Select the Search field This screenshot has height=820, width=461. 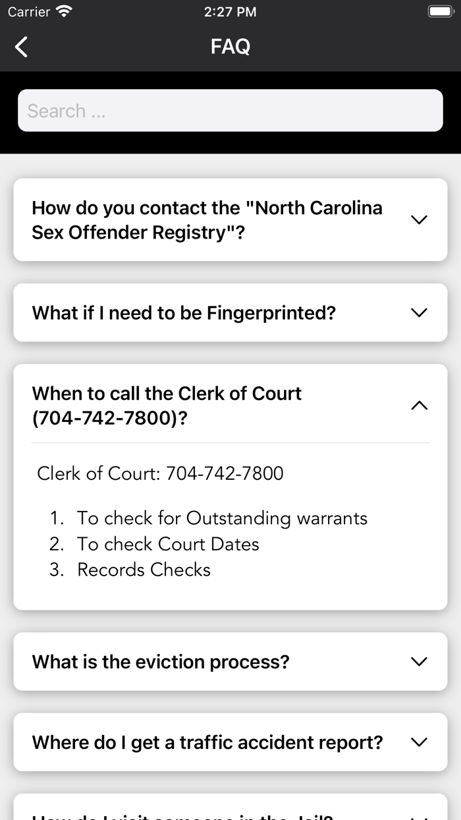click(230, 110)
